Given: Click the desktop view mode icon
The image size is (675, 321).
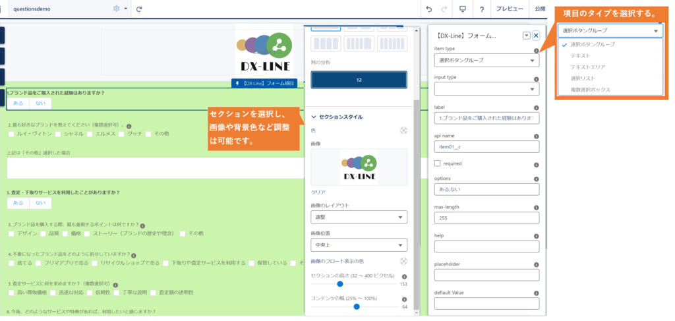Looking at the screenshot, I should click(x=463, y=9).
